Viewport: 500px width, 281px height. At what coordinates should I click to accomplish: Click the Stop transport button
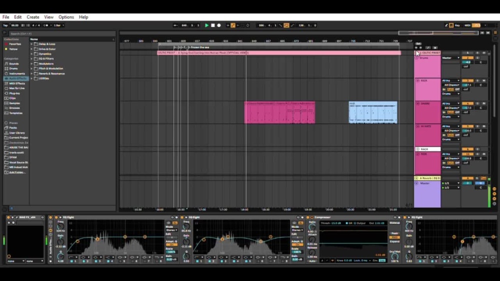pos(213,25)
